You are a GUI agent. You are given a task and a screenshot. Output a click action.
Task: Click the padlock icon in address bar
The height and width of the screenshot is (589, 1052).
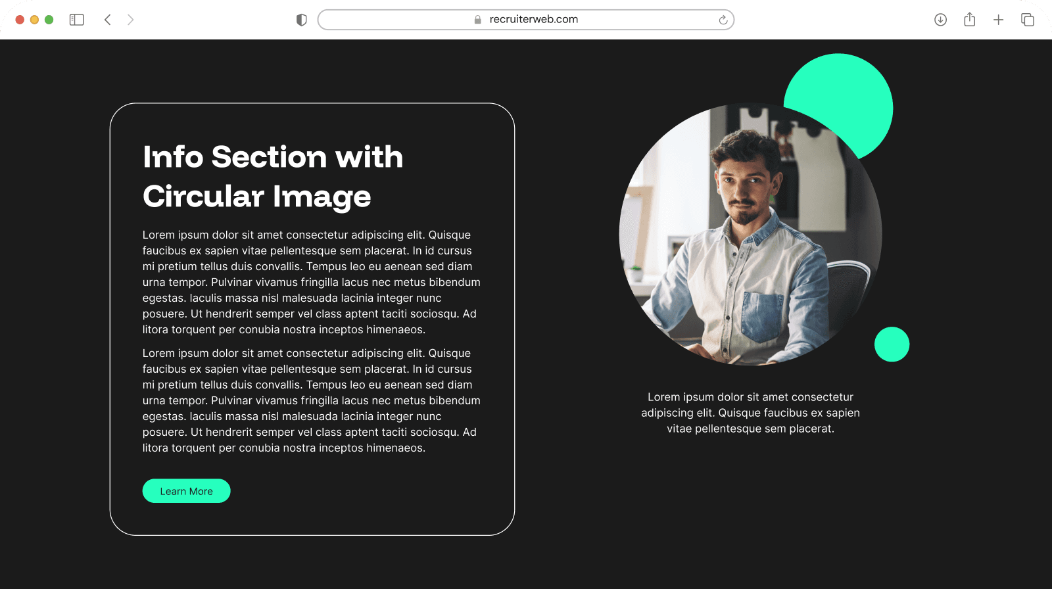coord(478,20)
